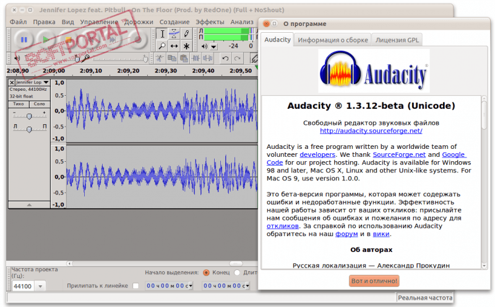The image size is (495, 307).
Task: Start recording with the round Record button
Action: [x=137, y=40]
